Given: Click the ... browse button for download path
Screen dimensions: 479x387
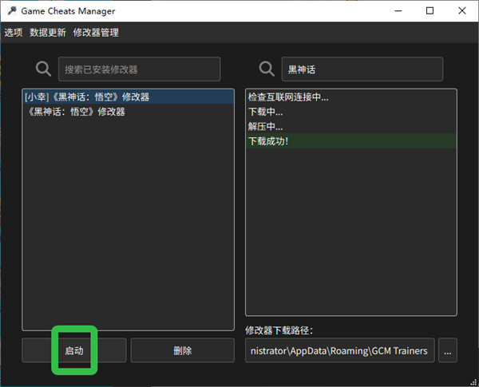Looking at the screenshot, I should [x=448, y=350].
